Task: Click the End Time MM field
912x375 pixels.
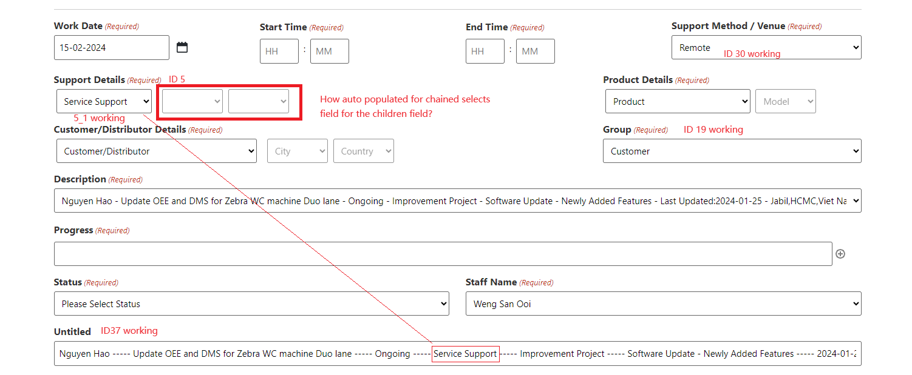Action: 536,51
